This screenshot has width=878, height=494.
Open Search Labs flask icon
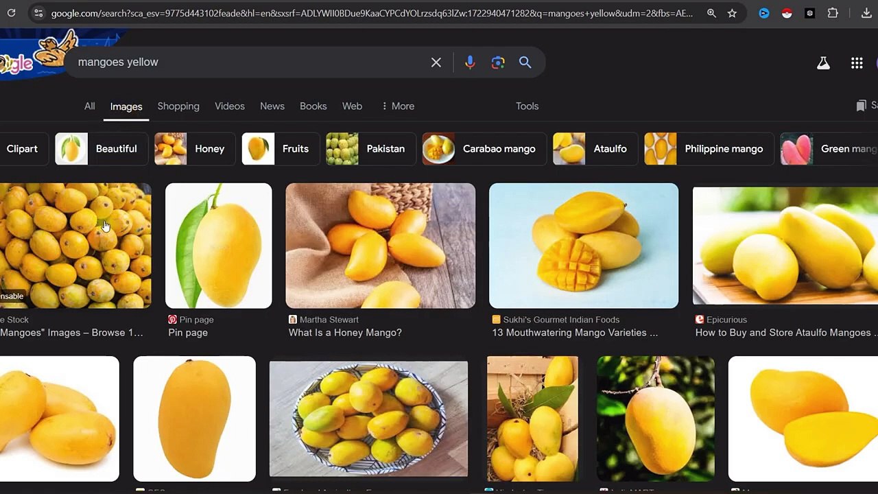coord(823,63)
